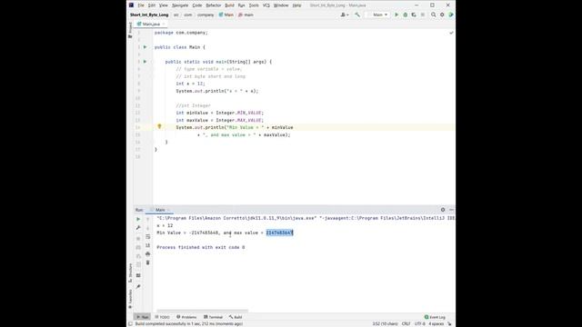Open the Problems tool window
Viewport: 582px width, 327px height.
point(186,317)
